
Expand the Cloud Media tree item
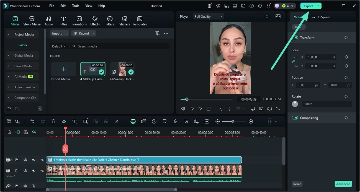pos(9,66)
